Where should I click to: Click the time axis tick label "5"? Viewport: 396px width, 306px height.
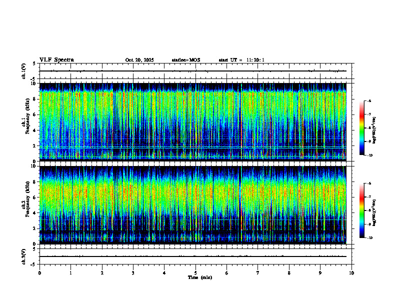click(x=195, y=273)
